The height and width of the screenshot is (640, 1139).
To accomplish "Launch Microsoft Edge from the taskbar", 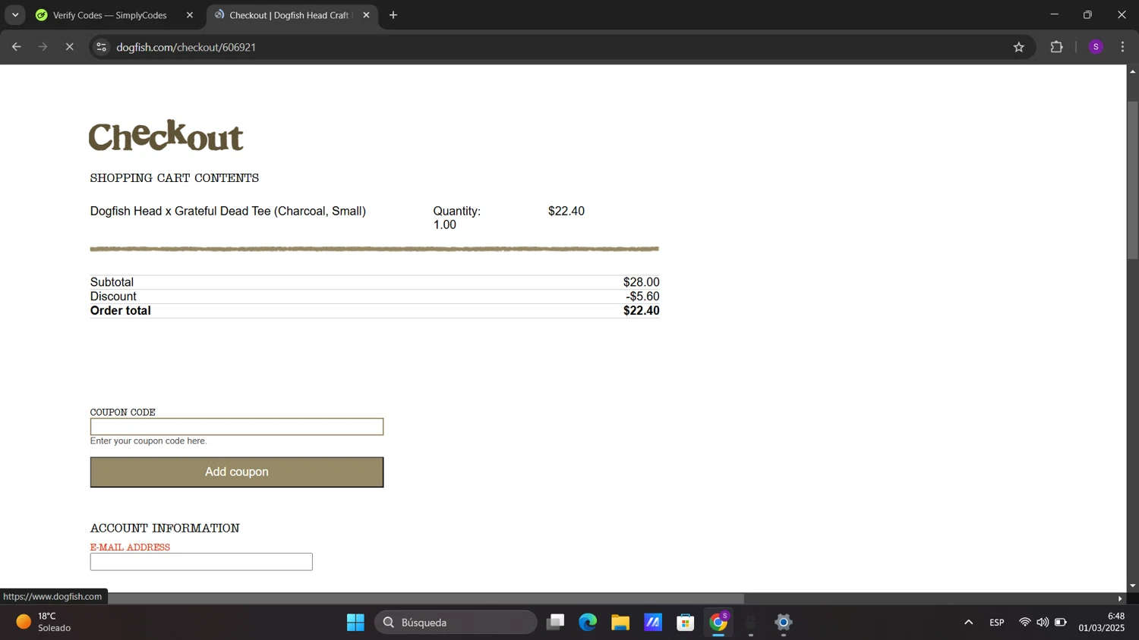I will [x=588, y=623].
